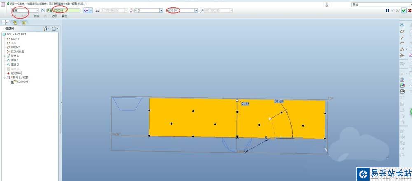This screenshot has height=181, width=412.
Task: Open the 属性 tab
Action: click(x=64, y=16)
